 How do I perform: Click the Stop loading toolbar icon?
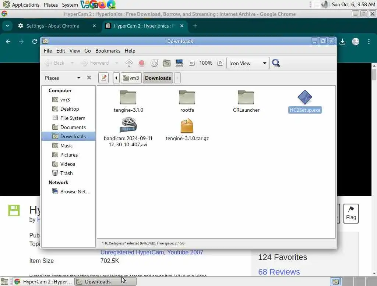pos(142,63)
